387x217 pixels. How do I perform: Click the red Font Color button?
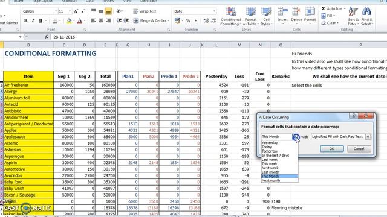80,21
